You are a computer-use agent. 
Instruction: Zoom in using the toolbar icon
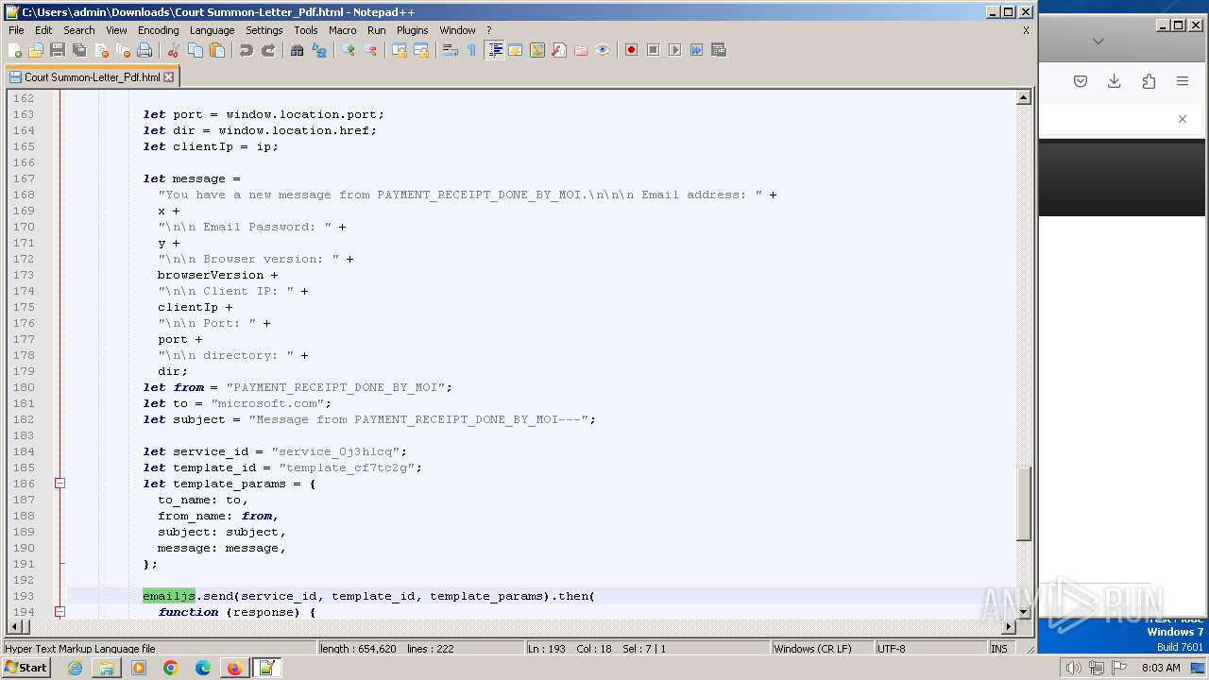pos(349,50)
